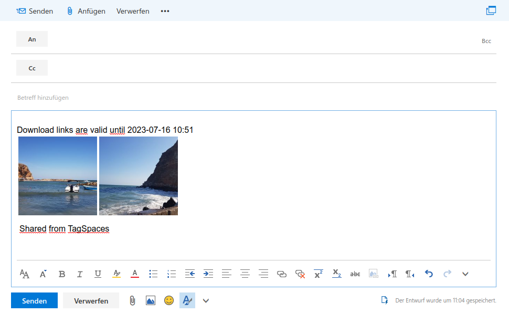
Task: Open the text highlight color tool
Action: point(116,274)
